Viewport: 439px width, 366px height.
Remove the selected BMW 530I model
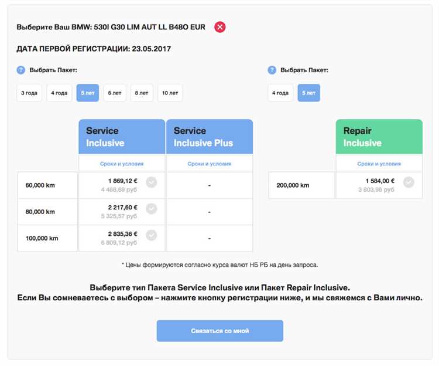(x=220, y=27)
